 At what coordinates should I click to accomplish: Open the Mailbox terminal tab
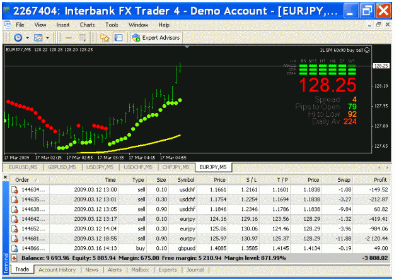click(140, 270)
